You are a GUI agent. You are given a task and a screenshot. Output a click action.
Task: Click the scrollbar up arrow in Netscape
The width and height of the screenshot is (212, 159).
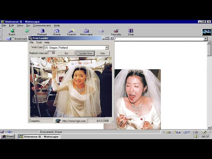(x=209, y=43)
